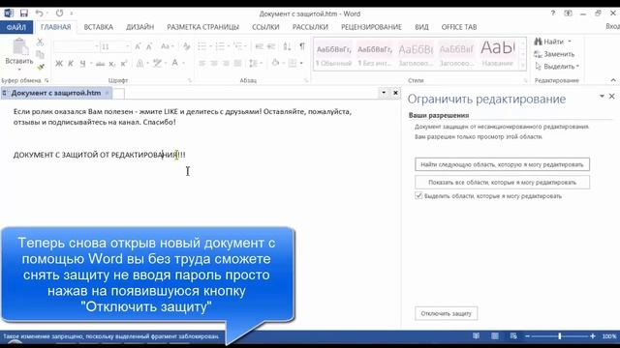The height and width of the screenshot is (348, 620).
Task: Click Показать все области button
Action: (x=502, y=183)
